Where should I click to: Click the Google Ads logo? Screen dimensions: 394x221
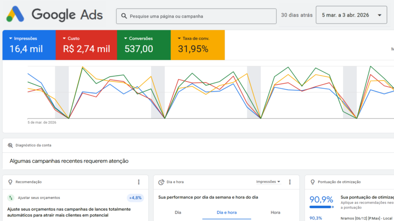tap(54, 15)
